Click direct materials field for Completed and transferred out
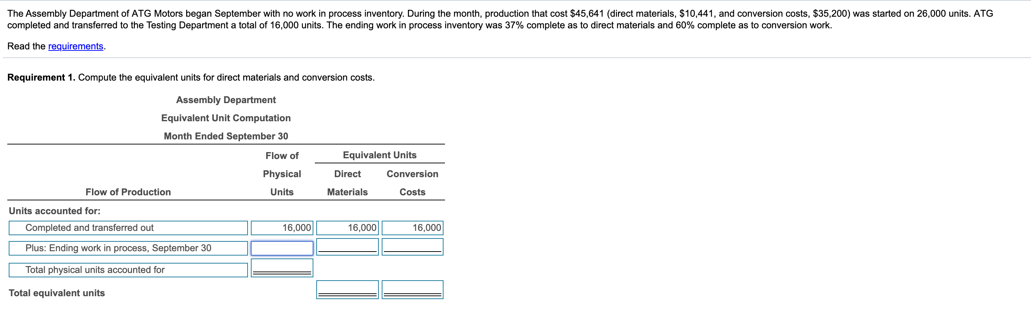 point(348,228)
